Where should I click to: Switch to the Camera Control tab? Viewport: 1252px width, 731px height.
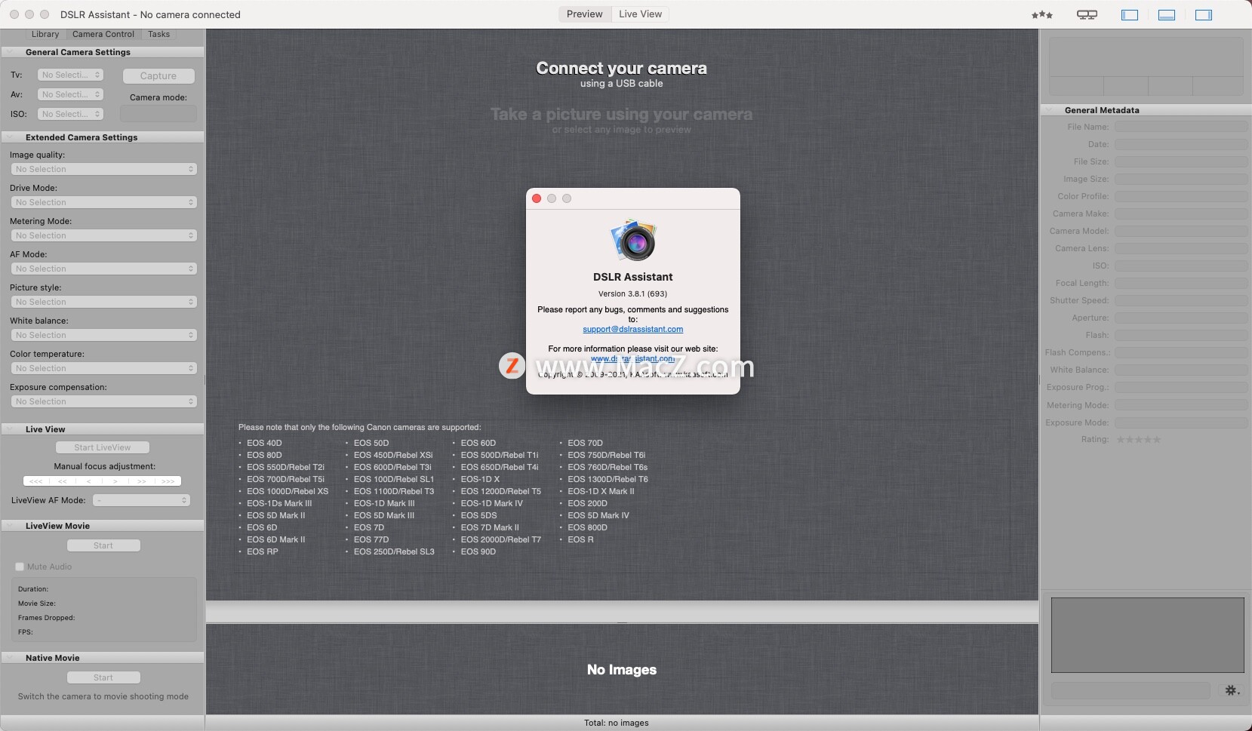pyautogui.click(x=103, y=34)
